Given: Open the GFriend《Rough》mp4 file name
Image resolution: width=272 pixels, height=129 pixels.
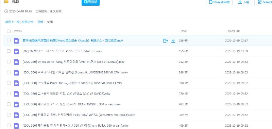Looking at the screenshot, I should 73,41.
